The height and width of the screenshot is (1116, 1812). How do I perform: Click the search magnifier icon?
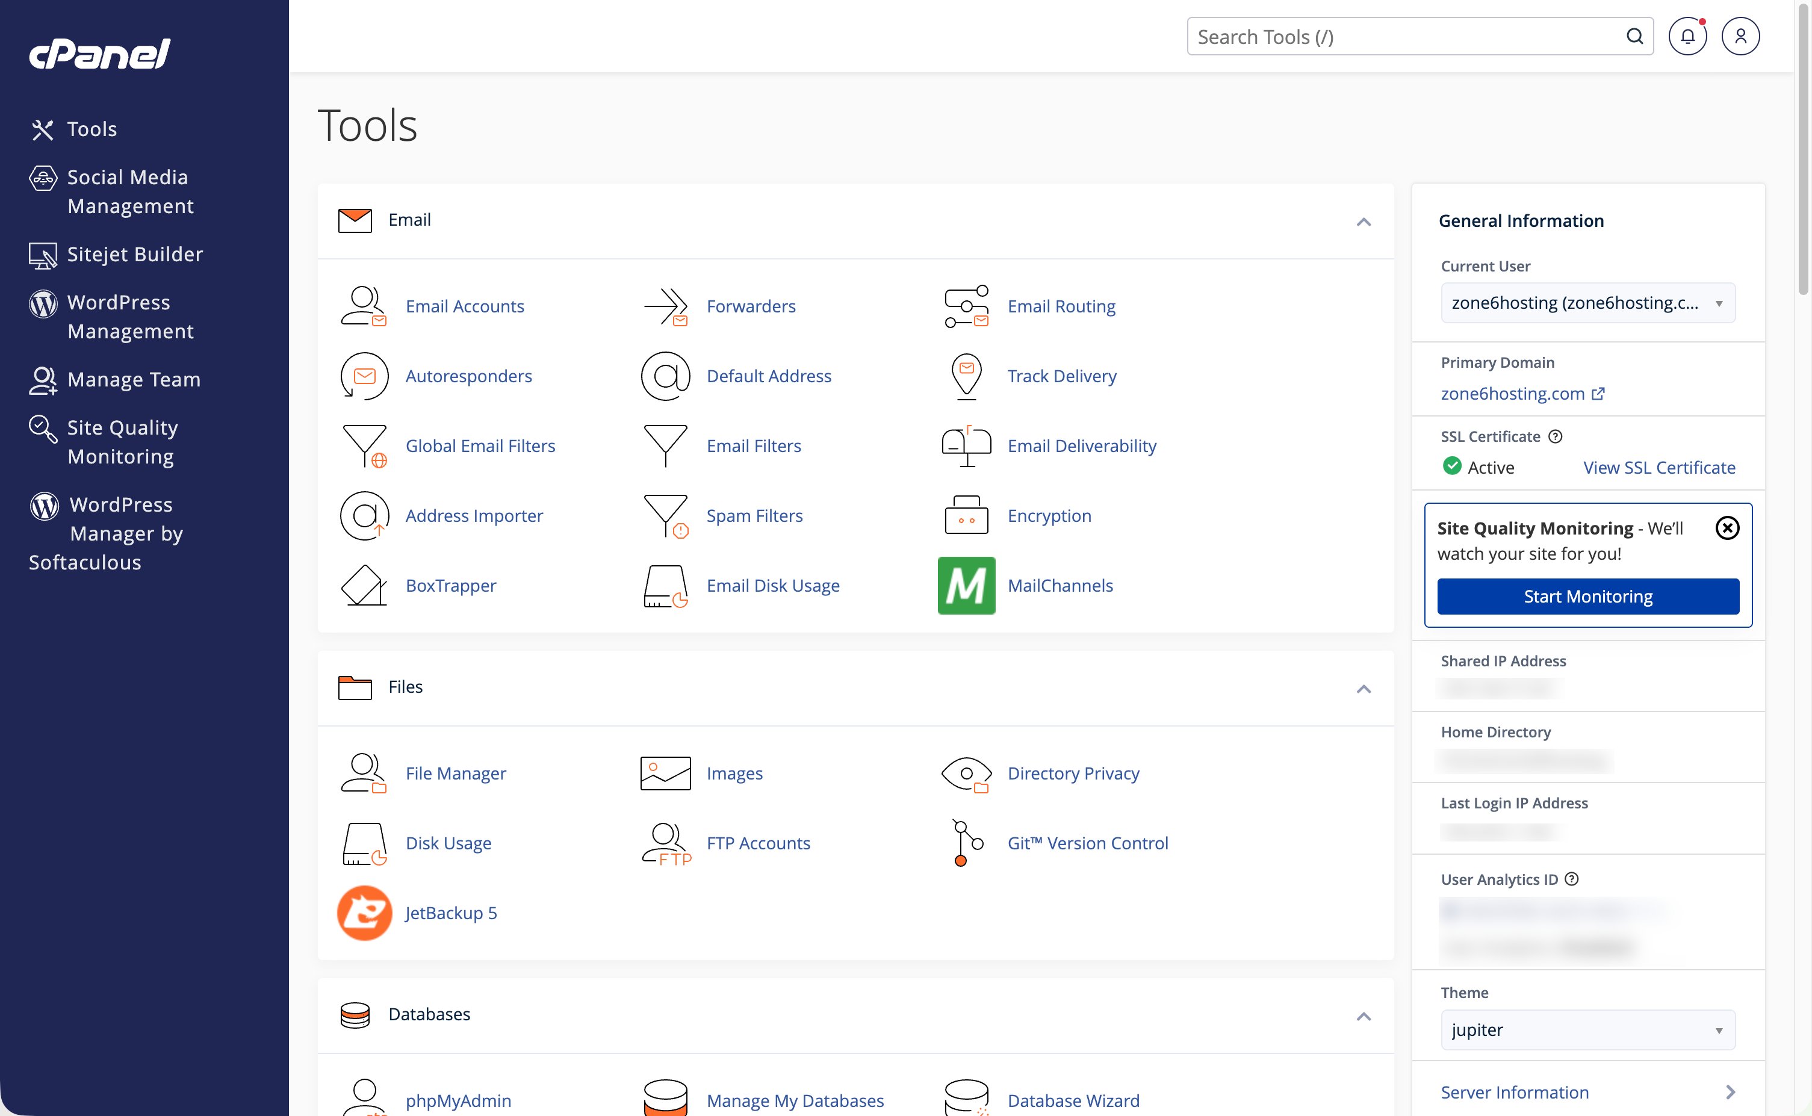click(1635, 36)
